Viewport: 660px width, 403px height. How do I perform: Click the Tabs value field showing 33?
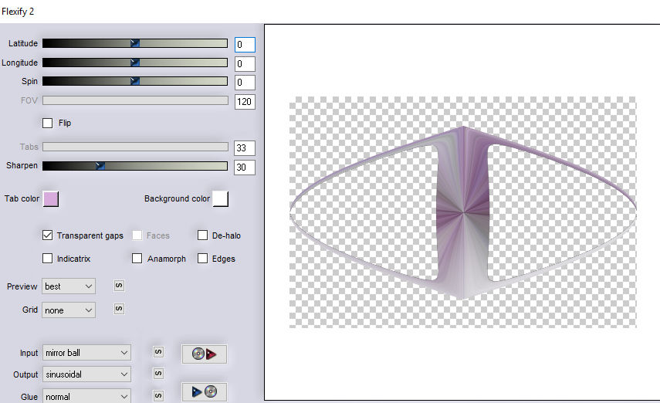click(x=245, y=147)
